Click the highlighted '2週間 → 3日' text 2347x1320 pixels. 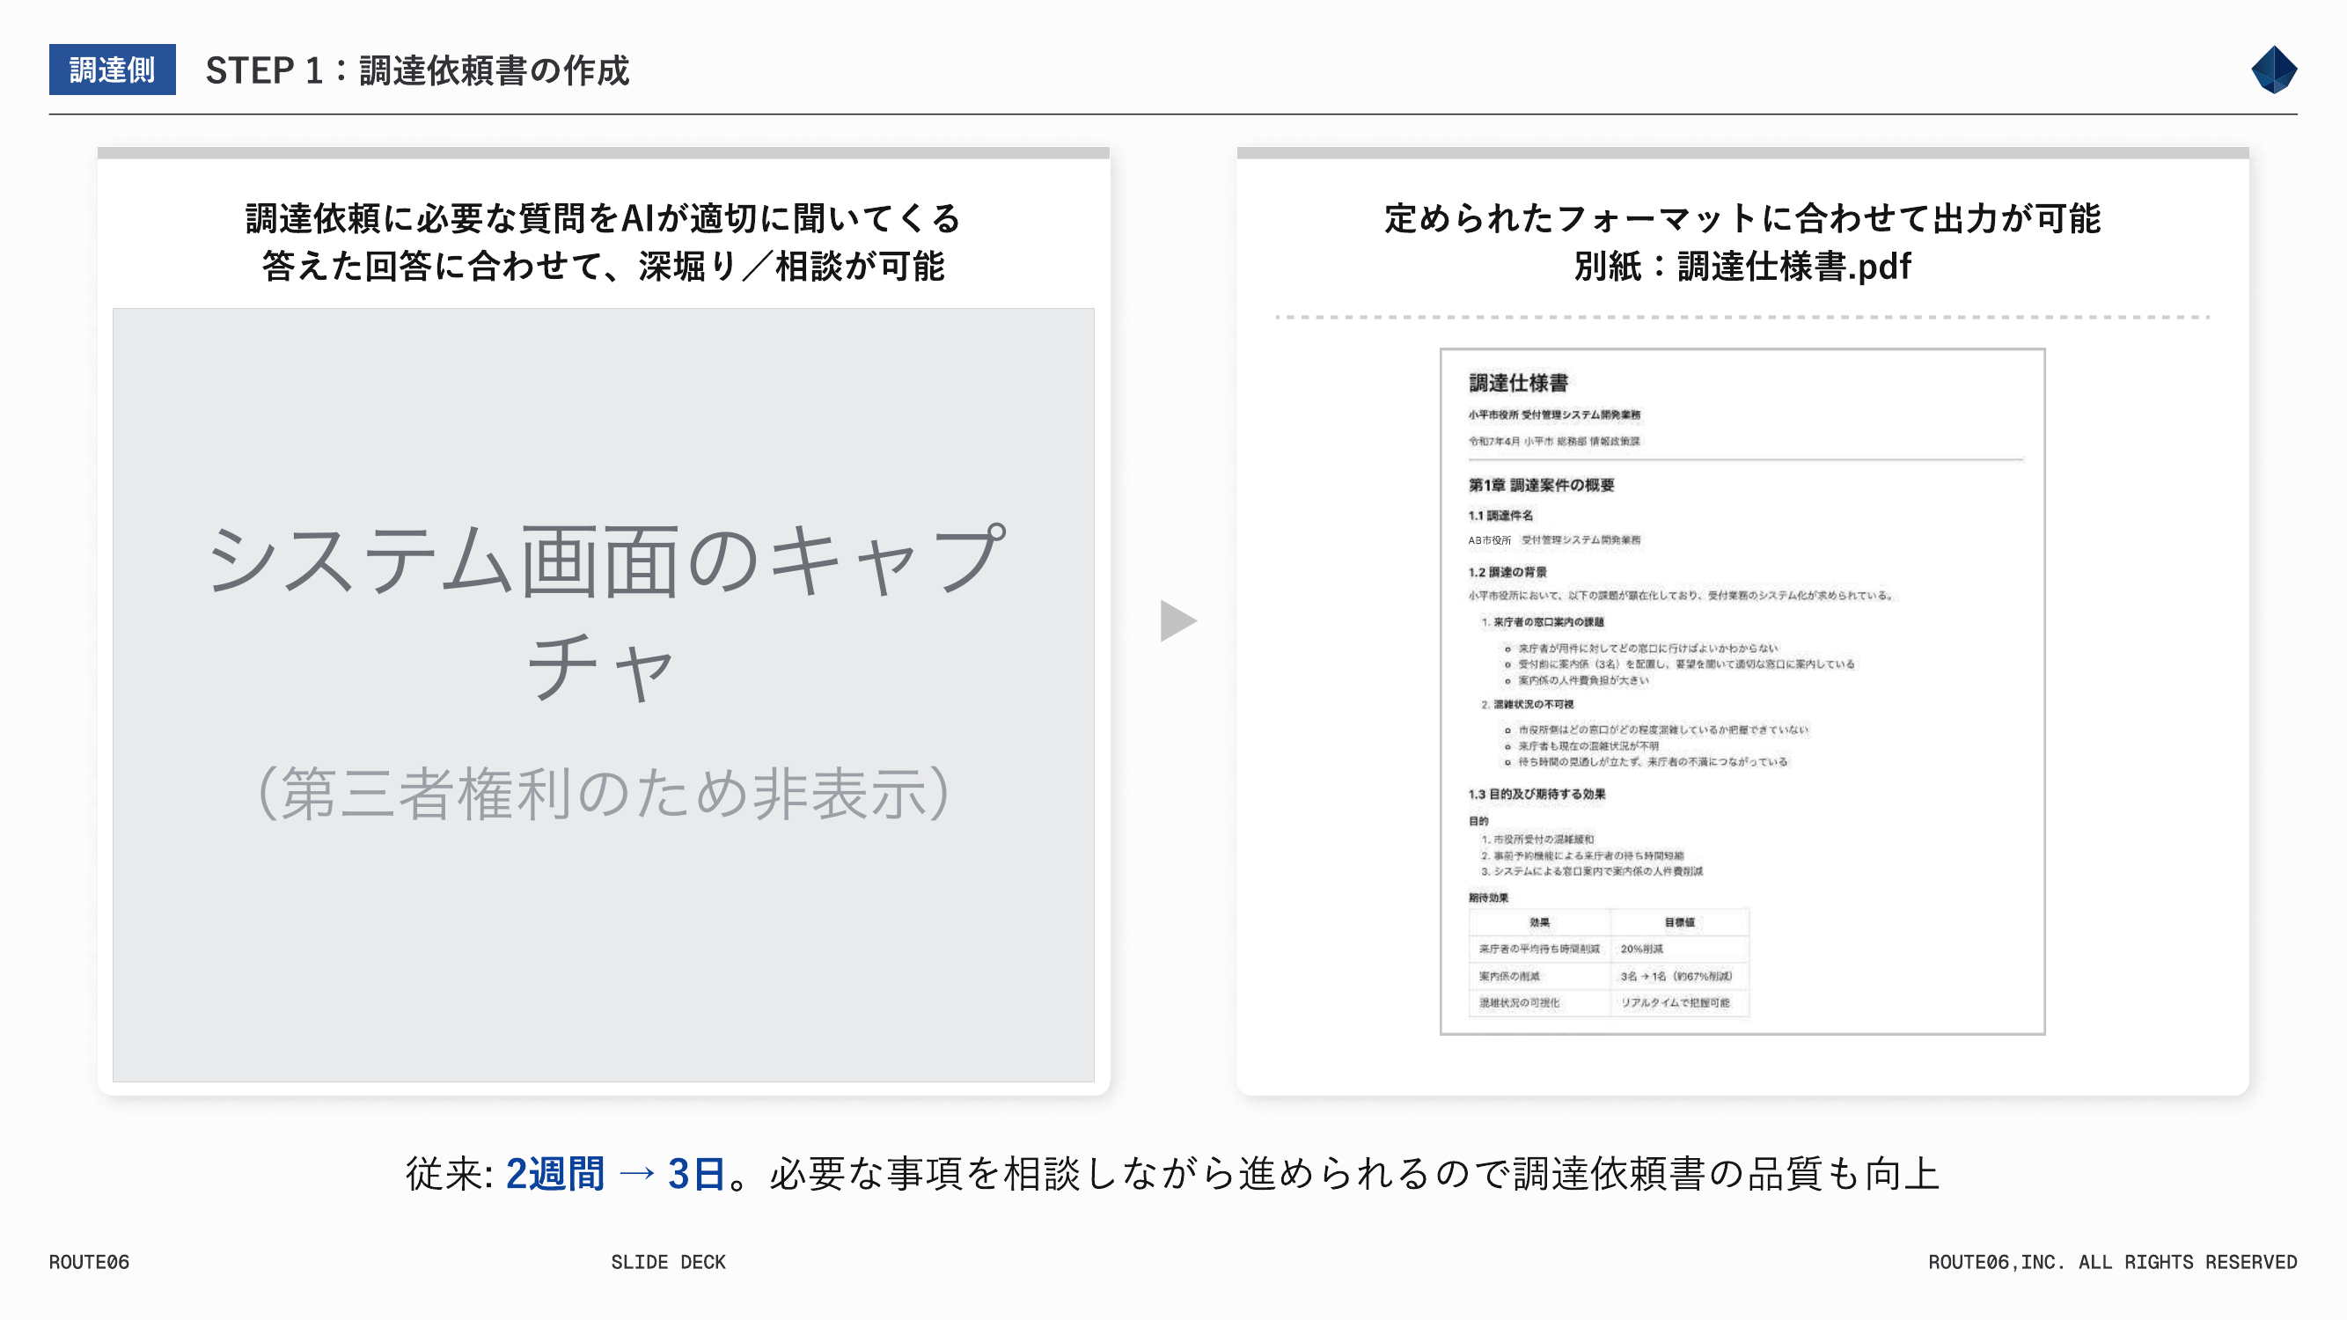coord(615,1173)
